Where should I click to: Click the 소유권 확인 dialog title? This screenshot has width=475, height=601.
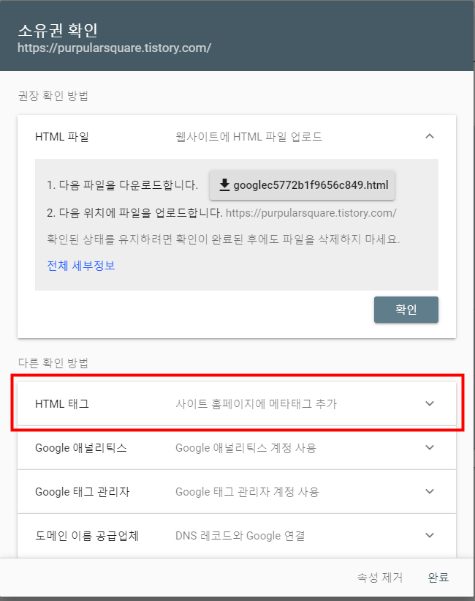(x=58, y=30)
